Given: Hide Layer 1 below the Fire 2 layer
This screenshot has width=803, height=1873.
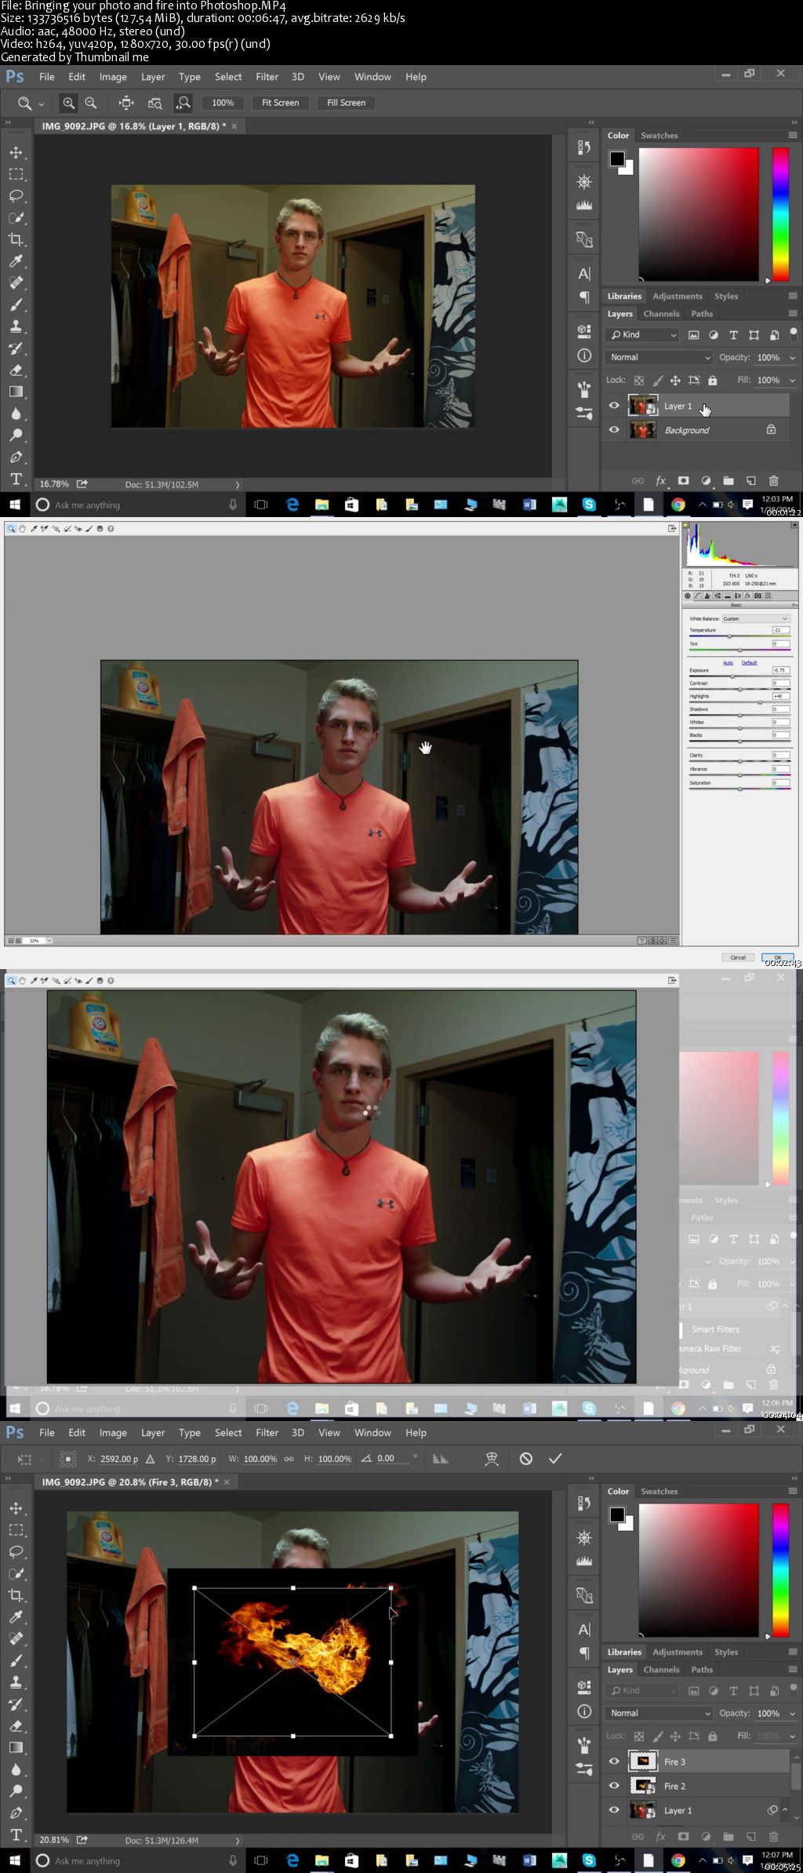Looking at the screenshot, I should (614, 1810).
